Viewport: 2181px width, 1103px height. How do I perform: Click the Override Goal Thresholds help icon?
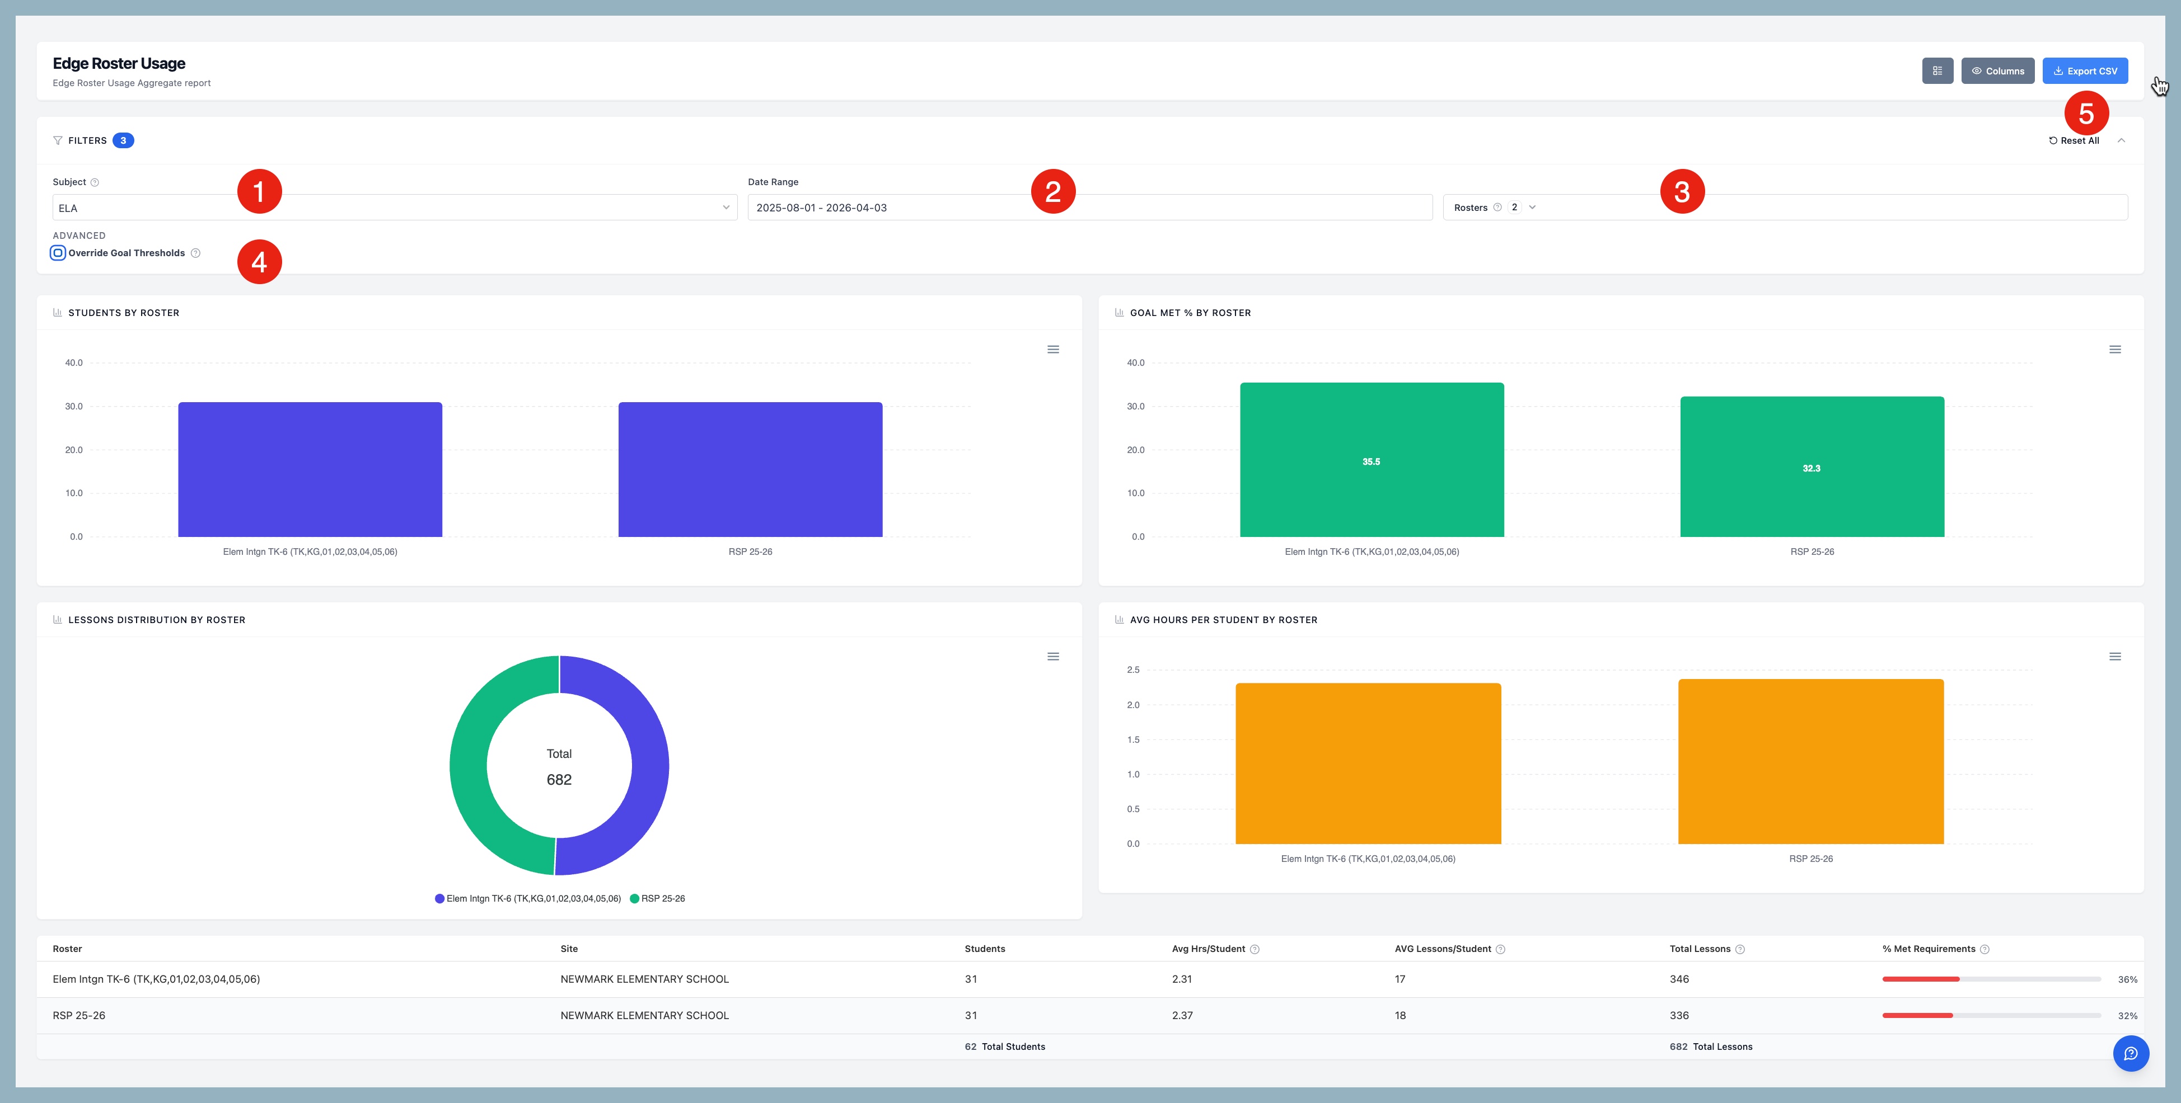point(195,253)
